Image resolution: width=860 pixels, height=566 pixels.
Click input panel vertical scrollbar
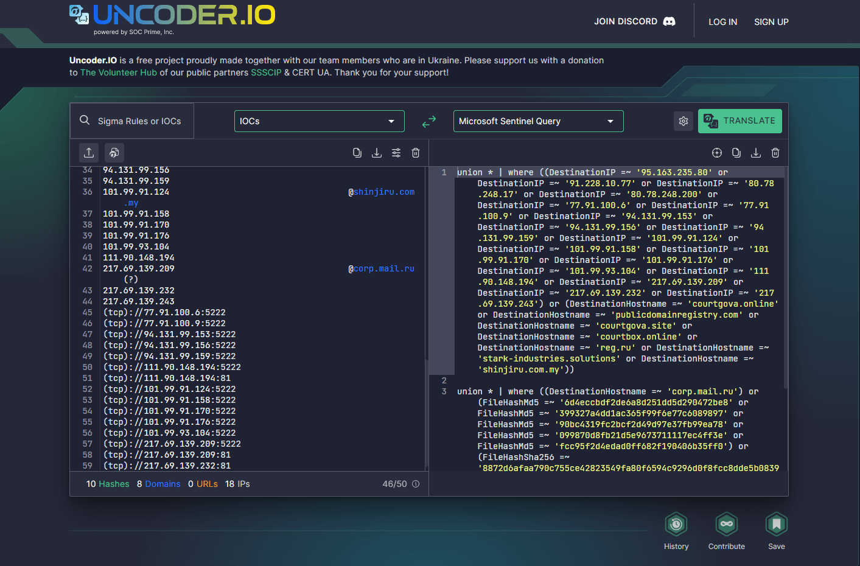click(426, 414)
